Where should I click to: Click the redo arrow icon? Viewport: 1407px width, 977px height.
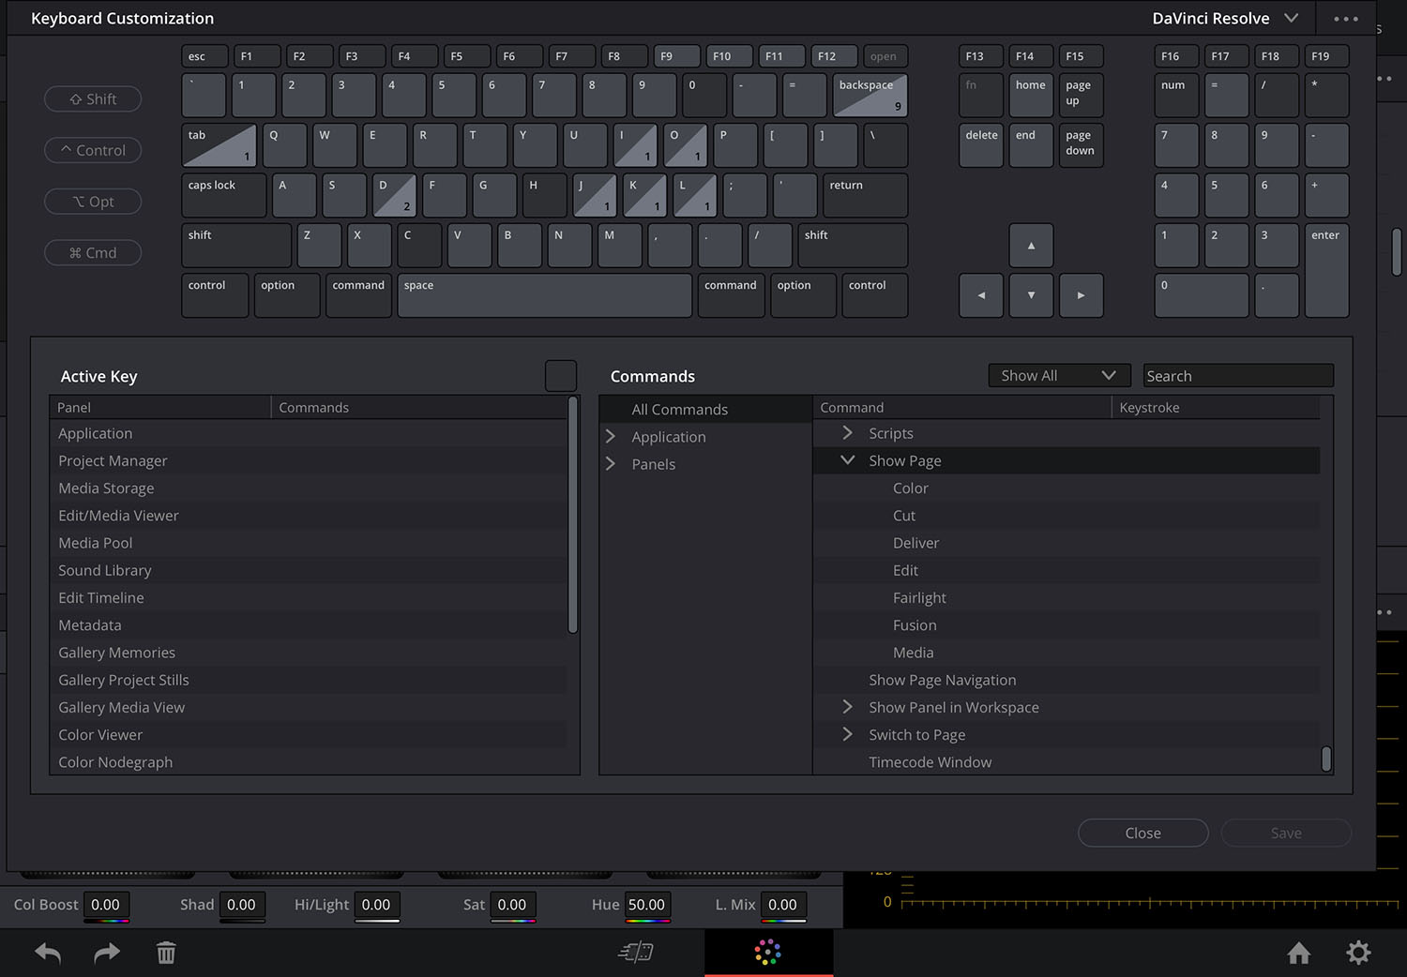click(108, 954)
